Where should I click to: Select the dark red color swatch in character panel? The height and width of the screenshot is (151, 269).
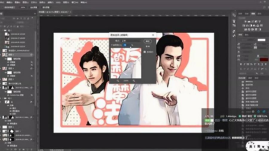264,59
